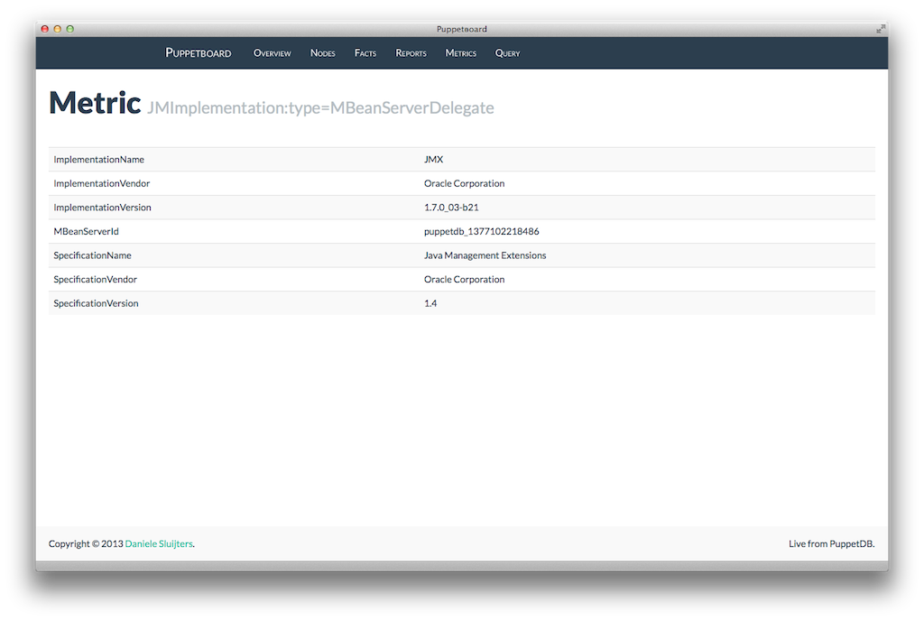Enter fullscreen via the title bar arrows icon
Image resolution: width=924 pixels, height=621 pixels.
pos(880,29)
